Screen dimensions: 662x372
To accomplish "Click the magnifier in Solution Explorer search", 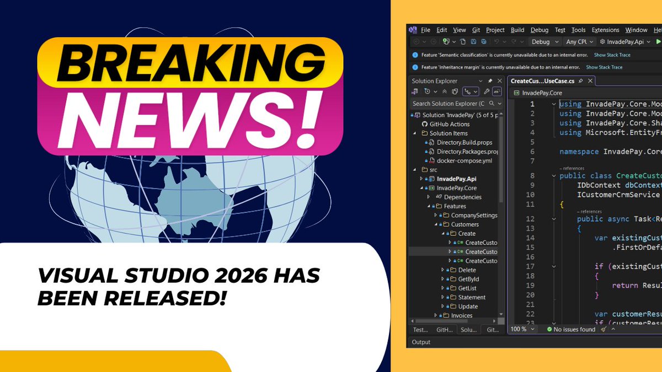I will click(492, 104).
